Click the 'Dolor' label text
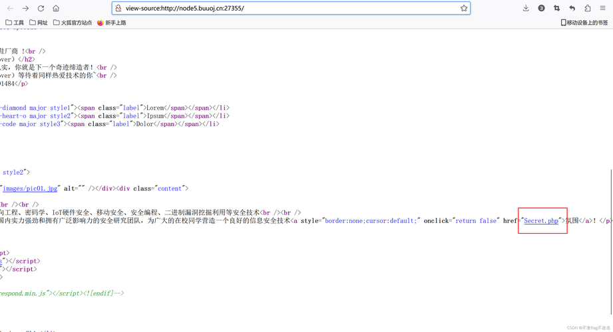This screenshot has width=613, height=332. pos(145,124)
